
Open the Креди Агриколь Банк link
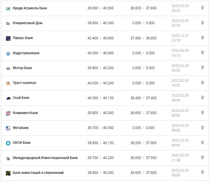click(x=30, y=8)
